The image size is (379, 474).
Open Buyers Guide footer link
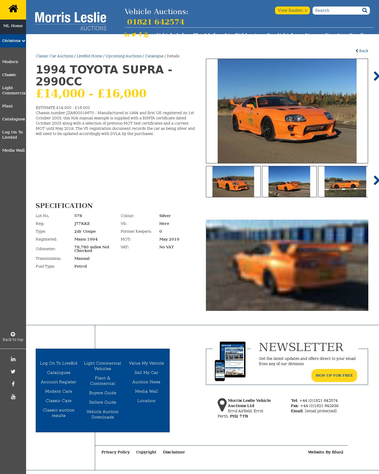tap(103, 393)
